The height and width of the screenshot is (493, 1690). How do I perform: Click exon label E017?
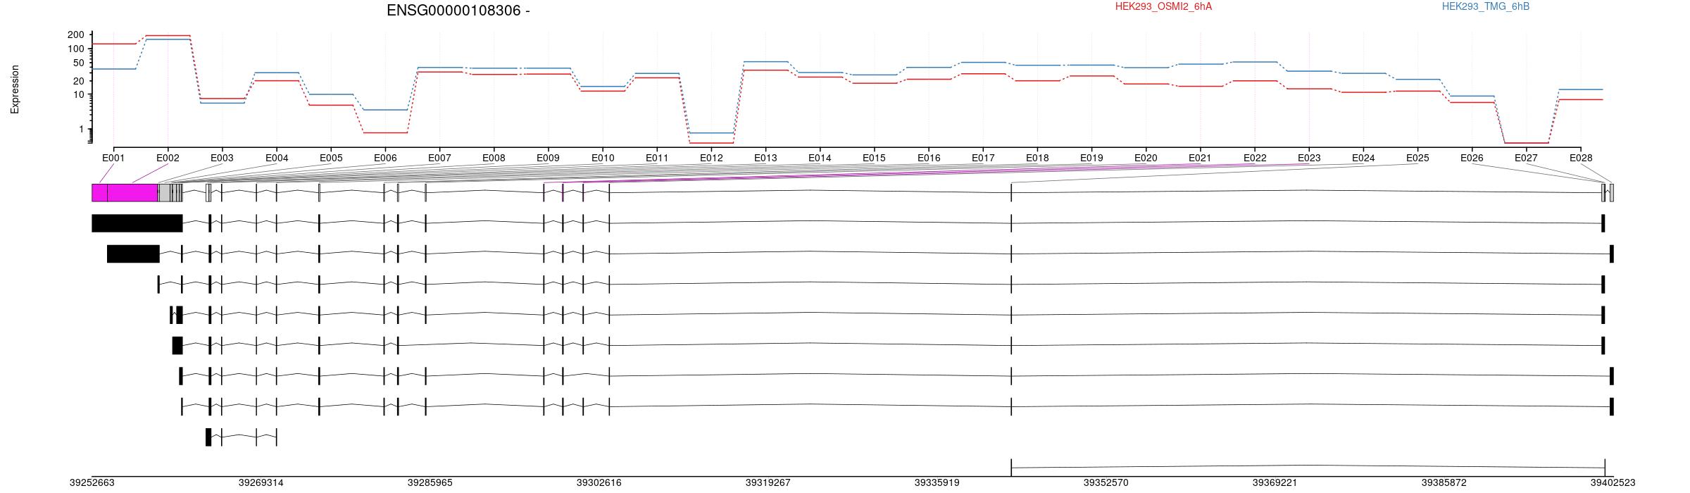(x=983, y=158)
